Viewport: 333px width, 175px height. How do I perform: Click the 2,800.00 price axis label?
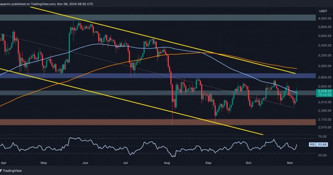tap(324, 77)
